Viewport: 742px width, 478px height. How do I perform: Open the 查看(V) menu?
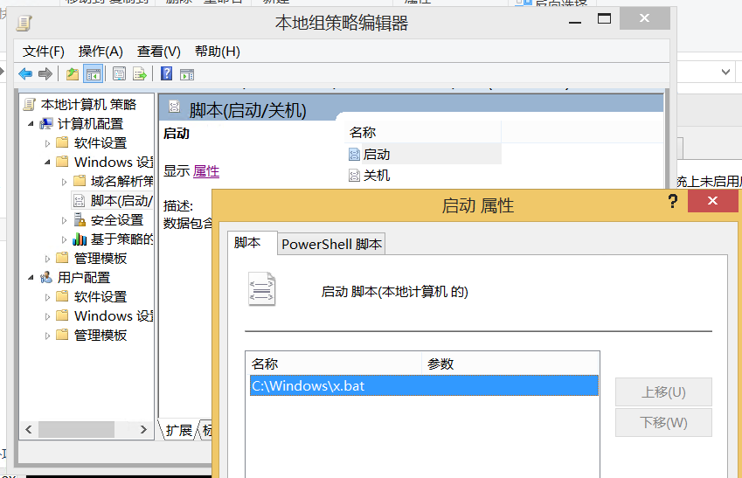(158, 52)
